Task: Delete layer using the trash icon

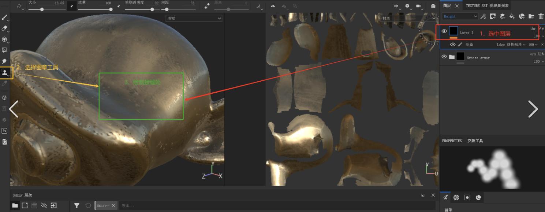Action: pos(541,16)
